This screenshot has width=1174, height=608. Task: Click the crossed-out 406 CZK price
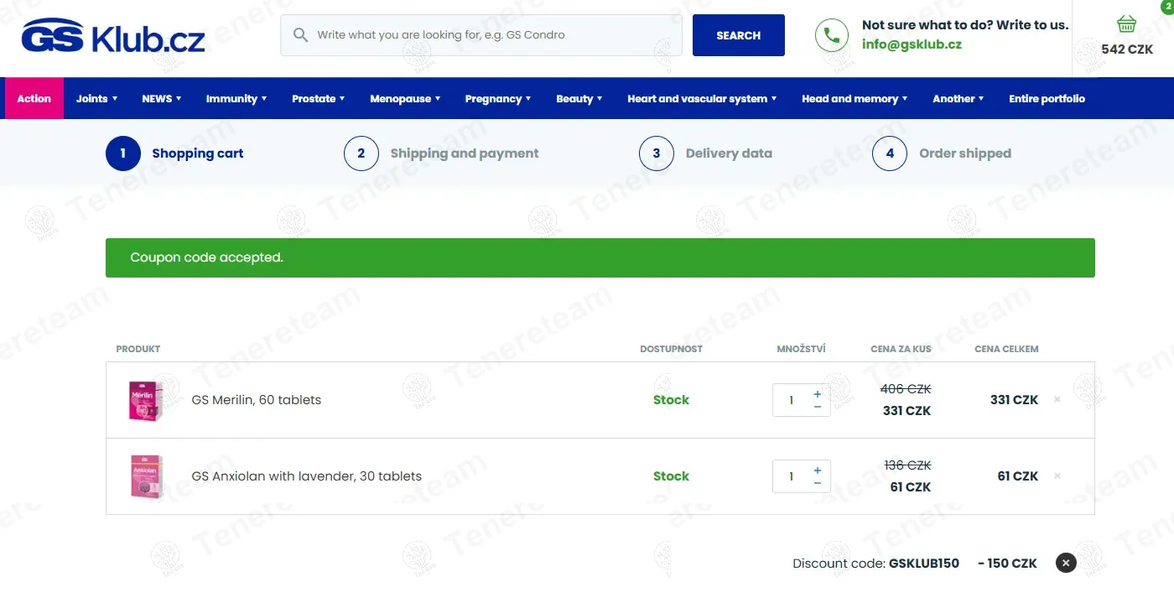coord(906,389)
